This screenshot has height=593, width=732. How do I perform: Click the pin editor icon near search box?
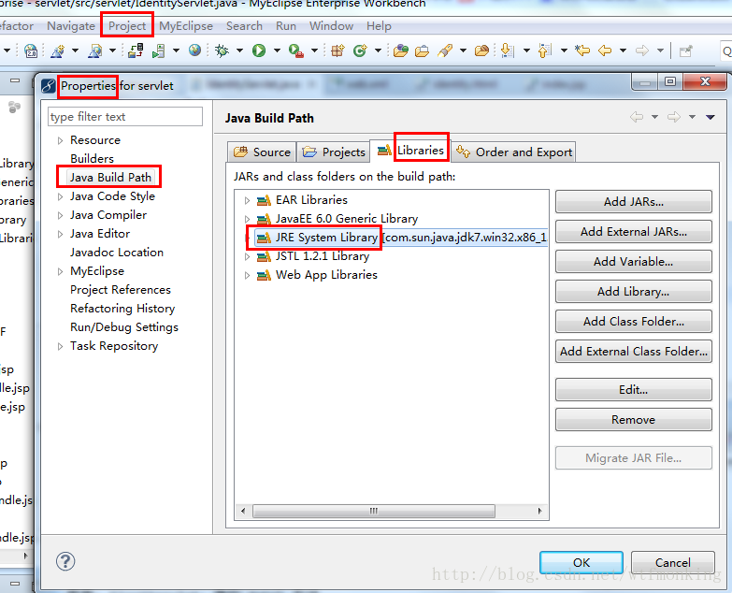pos(685,51)
